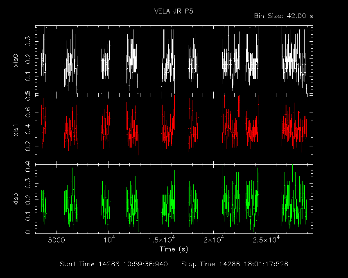Click the Start Time 14286 10:59:36:940 text

pos(114,264)
